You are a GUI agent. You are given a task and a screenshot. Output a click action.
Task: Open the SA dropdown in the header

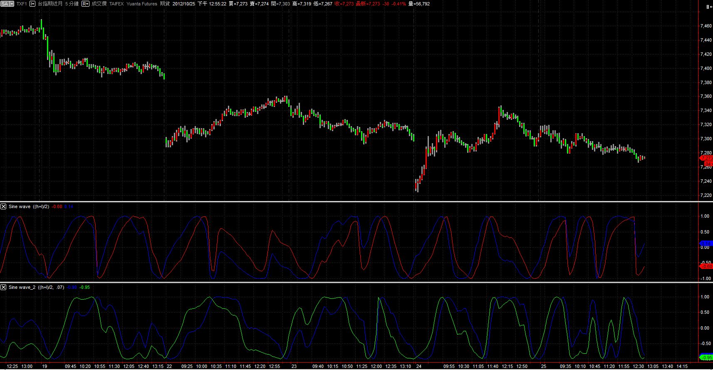point(7,4)
